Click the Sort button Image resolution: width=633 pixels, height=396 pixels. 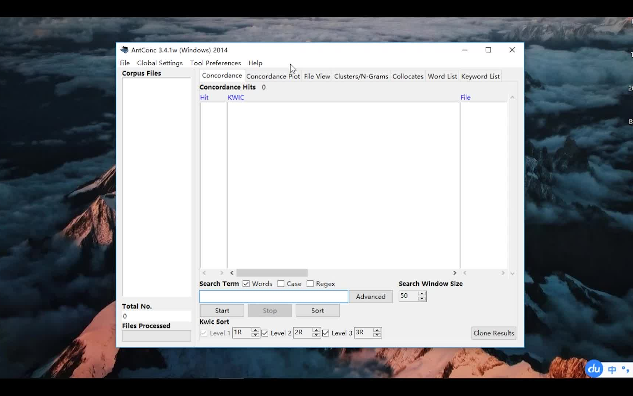tap(318, 311)
